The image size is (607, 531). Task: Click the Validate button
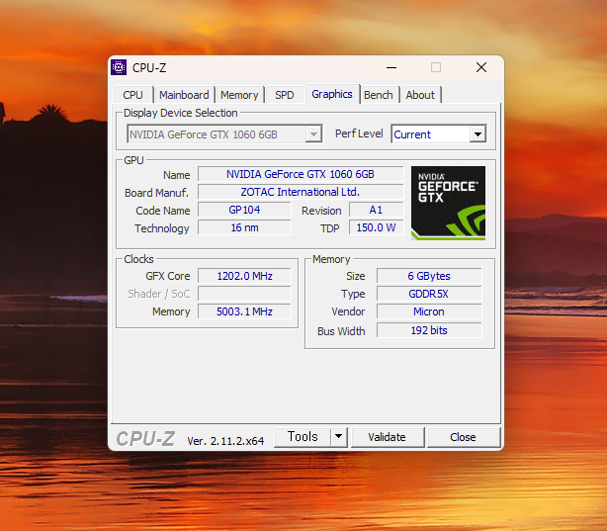[x=387, y=437]
